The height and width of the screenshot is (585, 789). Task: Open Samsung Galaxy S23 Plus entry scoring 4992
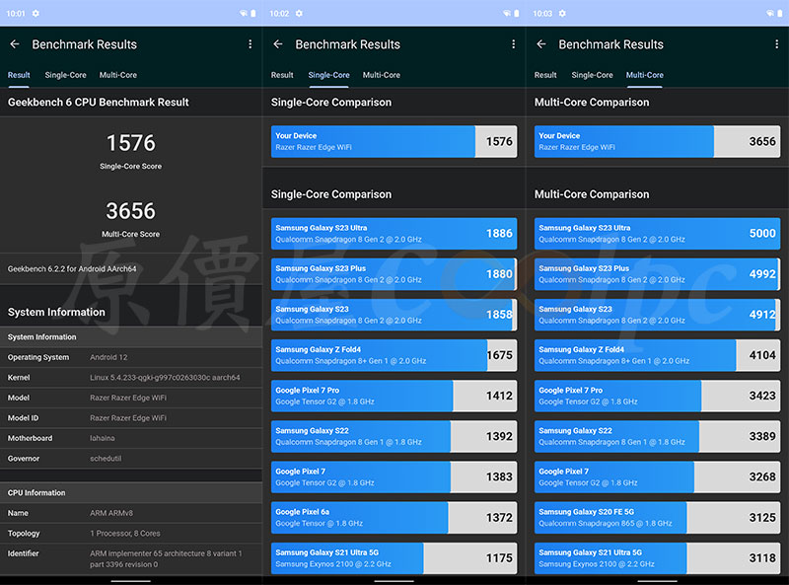(657, 274)
